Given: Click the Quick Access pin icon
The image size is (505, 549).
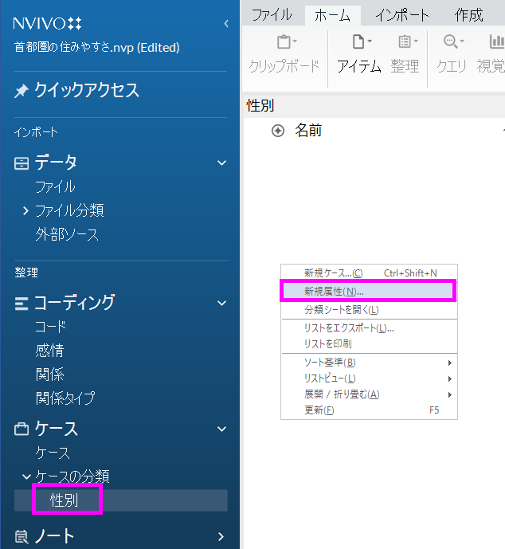Looking at the screenshot, I should [22, 92].
